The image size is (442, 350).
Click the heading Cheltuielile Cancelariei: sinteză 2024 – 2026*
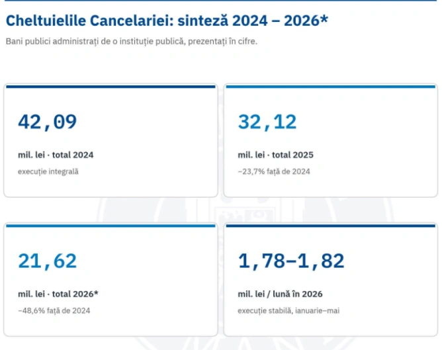click(x=167, y=21)
